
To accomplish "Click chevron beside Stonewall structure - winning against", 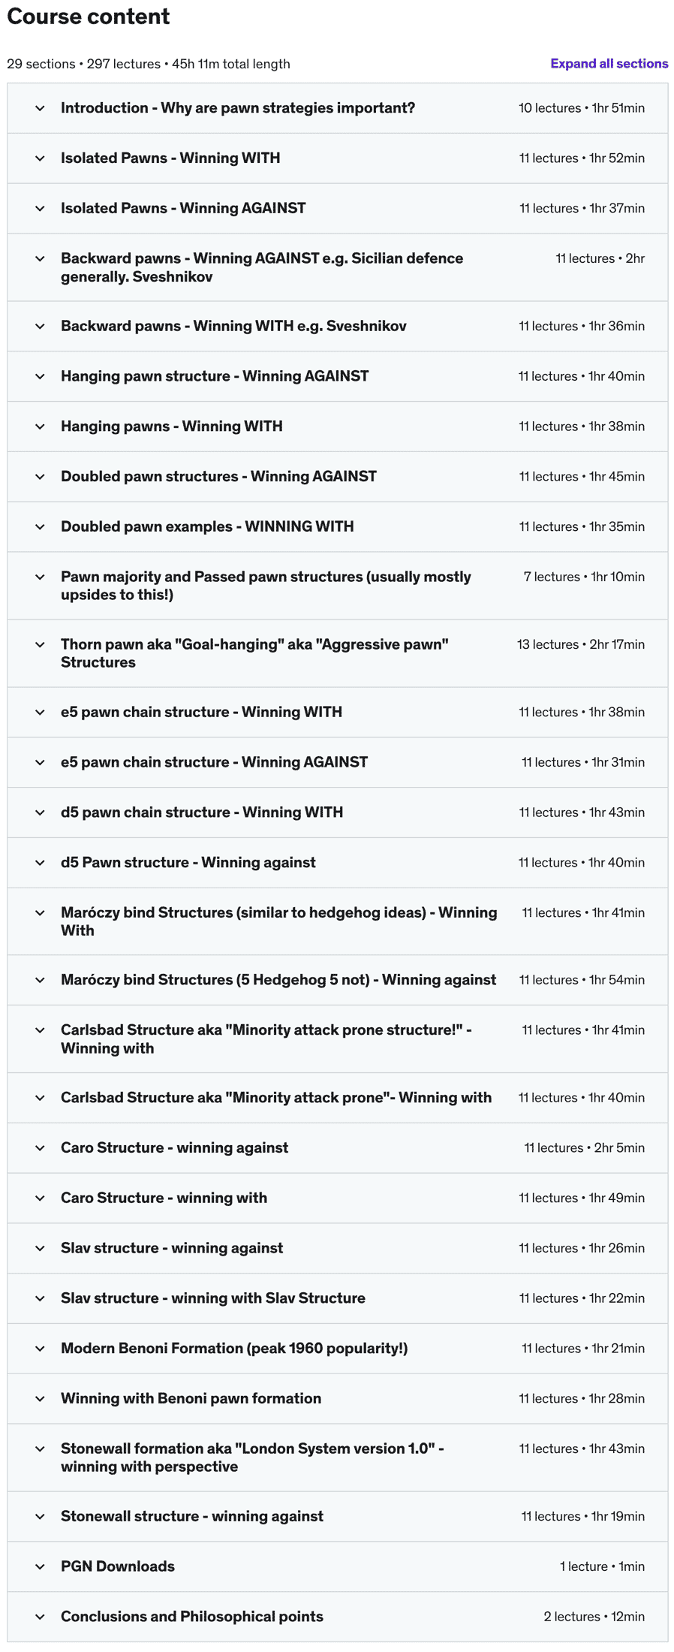I will (40, 1517).
